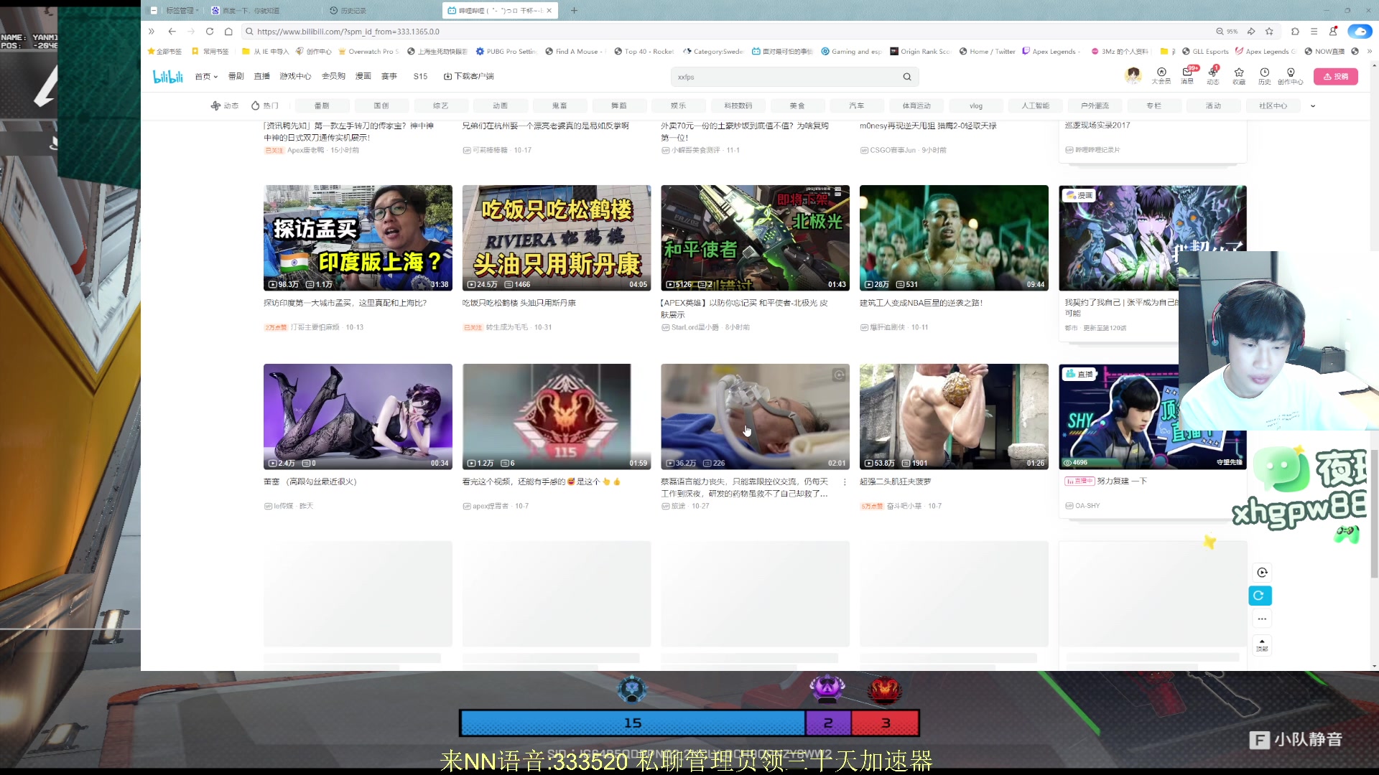The height and width of the screenshot is (775, 1379).
Task: Click the browser extensions puzzle icon
Action: pos(1295,32)
